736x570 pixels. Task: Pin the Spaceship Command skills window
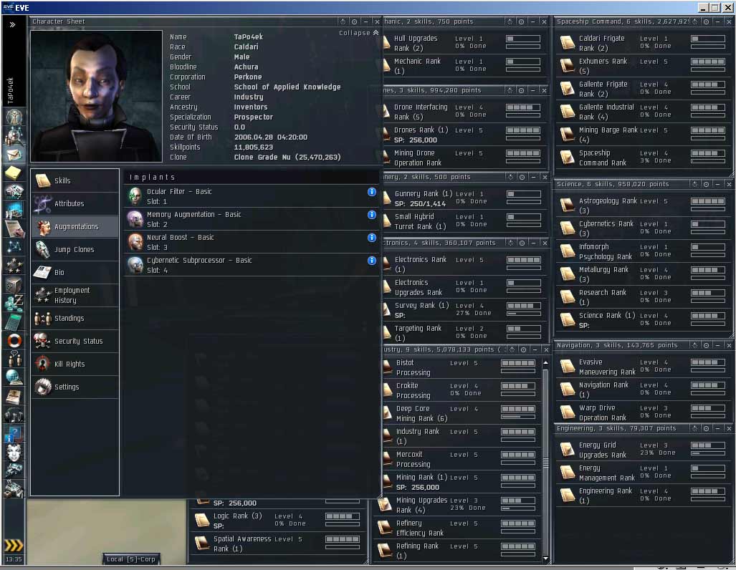706,21
